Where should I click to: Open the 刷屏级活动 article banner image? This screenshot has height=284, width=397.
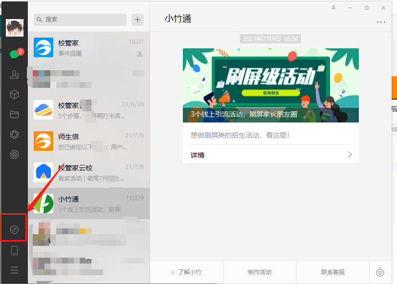pyautogui.click(x=271, y=85)
